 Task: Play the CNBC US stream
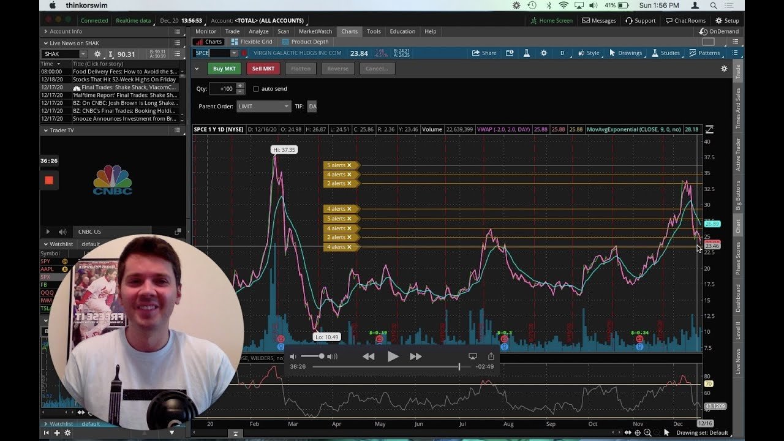point(48,232)
